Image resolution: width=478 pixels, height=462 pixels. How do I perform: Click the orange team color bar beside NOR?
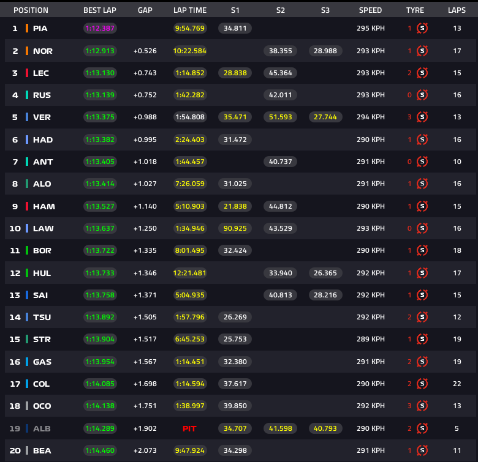pos(27,51)
